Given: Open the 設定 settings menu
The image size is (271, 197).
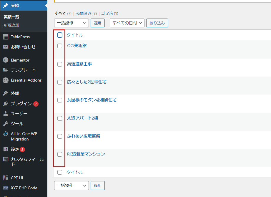Looking at the screenshot, I should tap(15, 149).
